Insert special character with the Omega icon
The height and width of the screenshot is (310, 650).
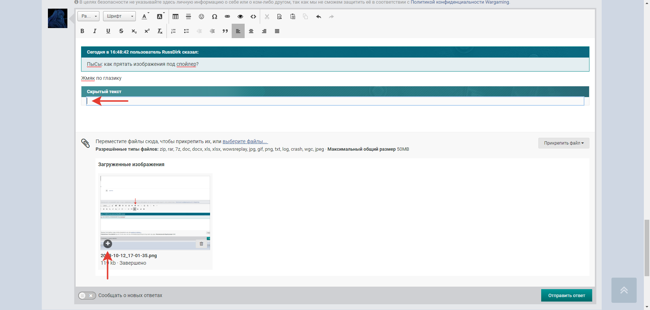214,17
